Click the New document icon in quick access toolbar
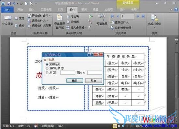 [26, 4]
